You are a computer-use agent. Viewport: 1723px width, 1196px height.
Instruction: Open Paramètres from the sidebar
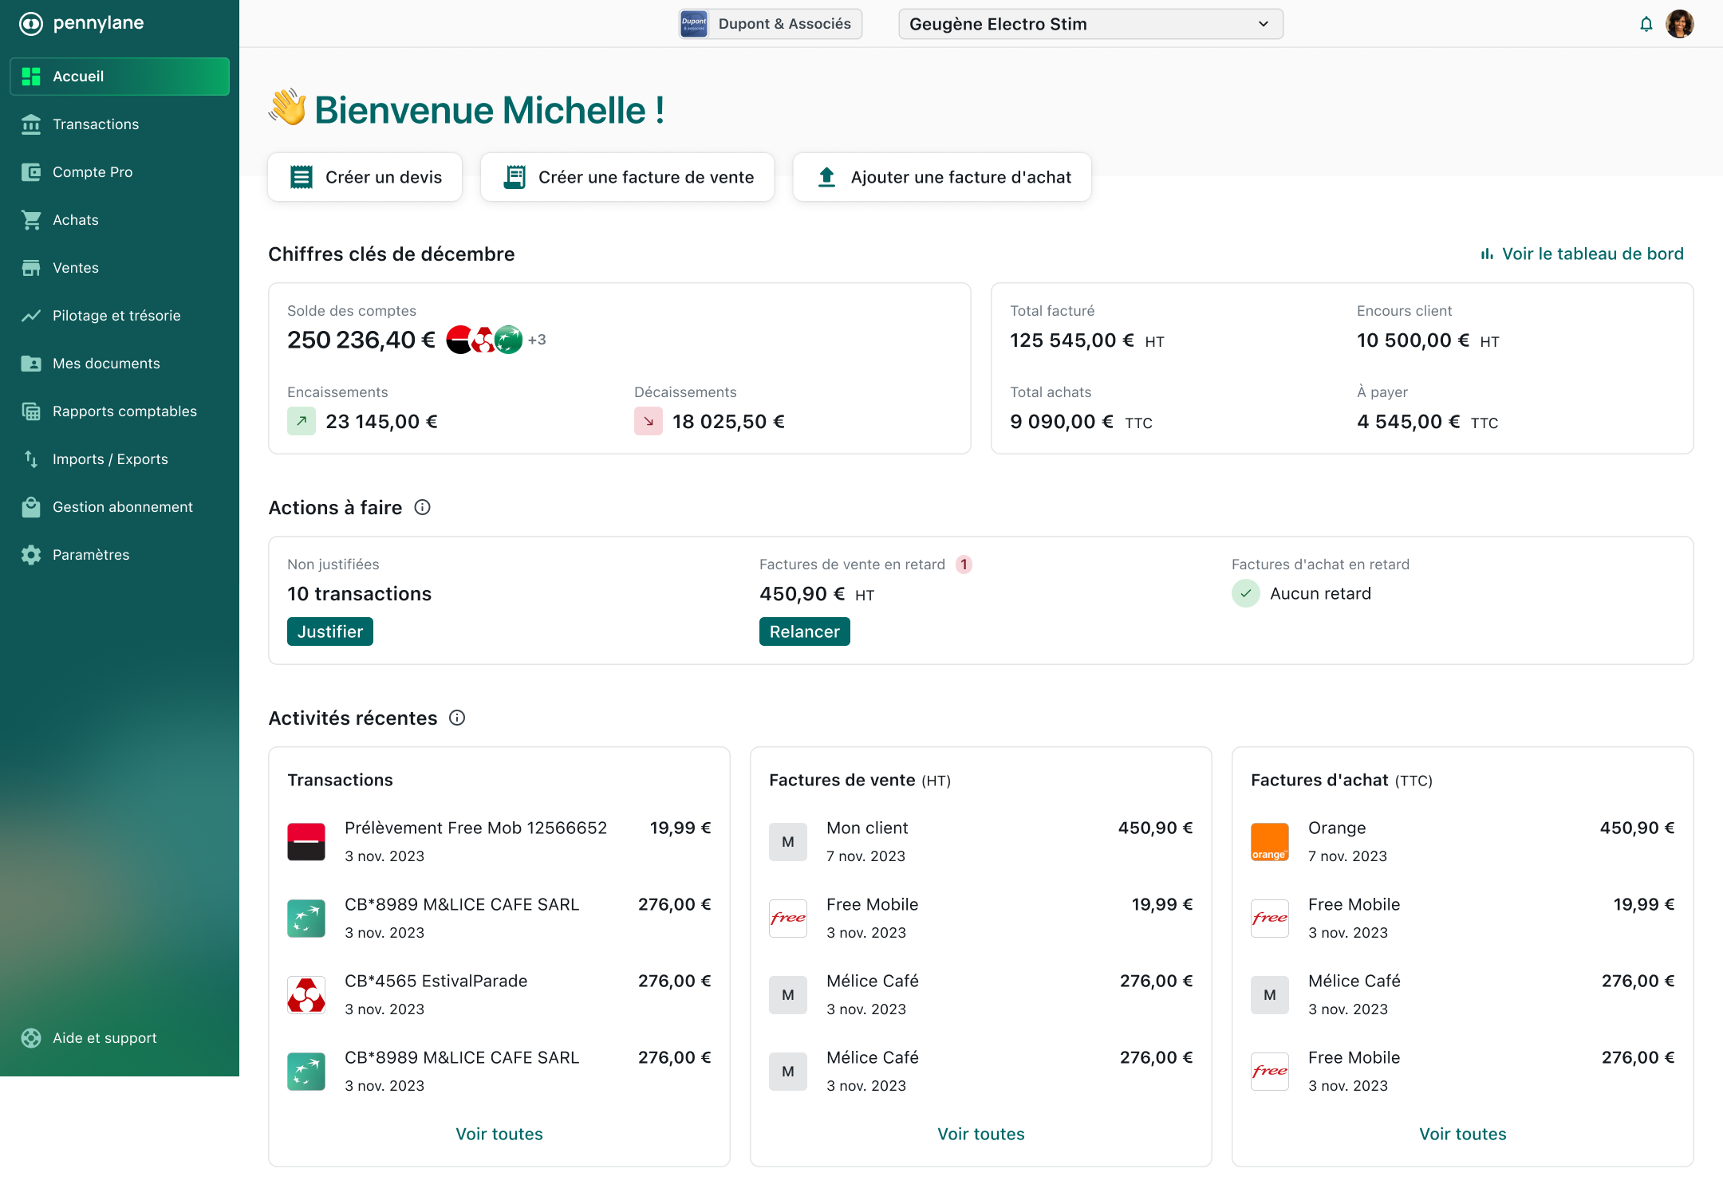(91, 554)
